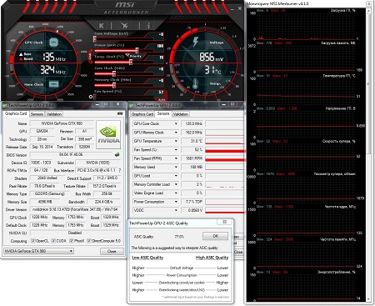Screen dimensions: 375x306
Task: Select Sensors tab in right GPU-Z window
Action: 163,113
